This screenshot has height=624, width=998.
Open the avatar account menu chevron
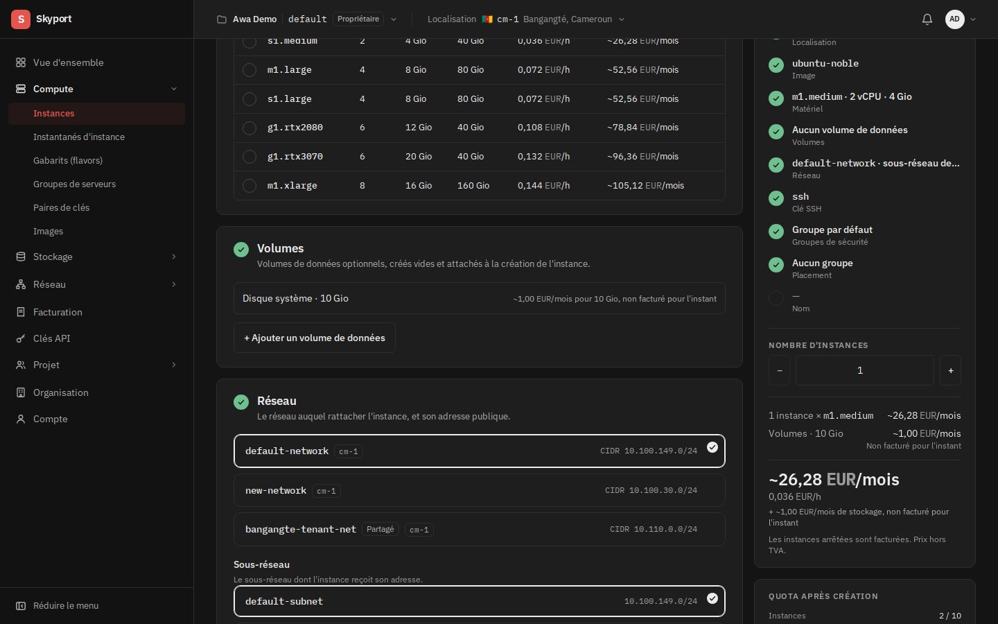973,19
